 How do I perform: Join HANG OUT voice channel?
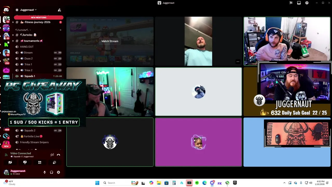point(38,47)
